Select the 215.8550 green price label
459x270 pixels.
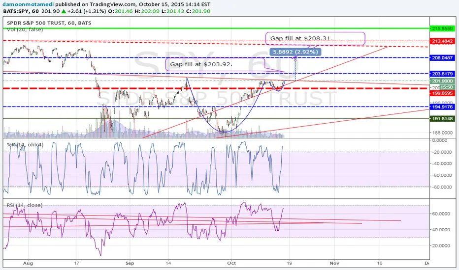[x=442, y=28]
